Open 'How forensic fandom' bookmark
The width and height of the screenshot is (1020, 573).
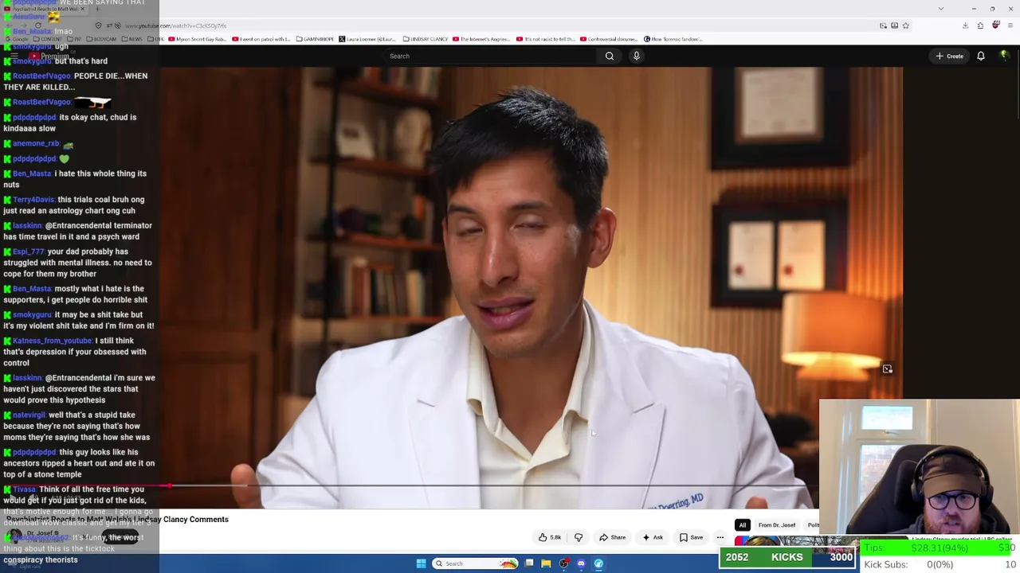[x=673, y=39]
